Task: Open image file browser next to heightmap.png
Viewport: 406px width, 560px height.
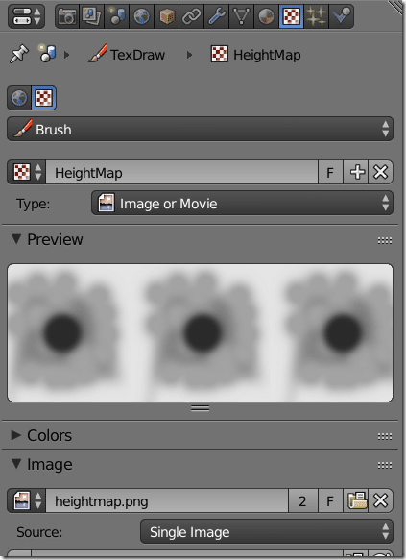Action: [356, 500]
